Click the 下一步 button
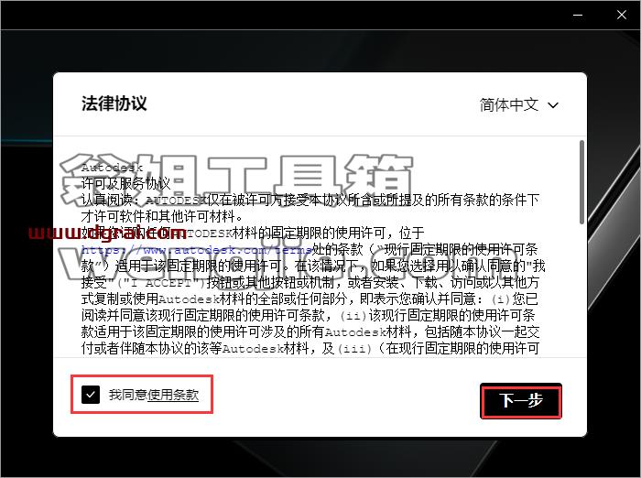 point(521,401)
